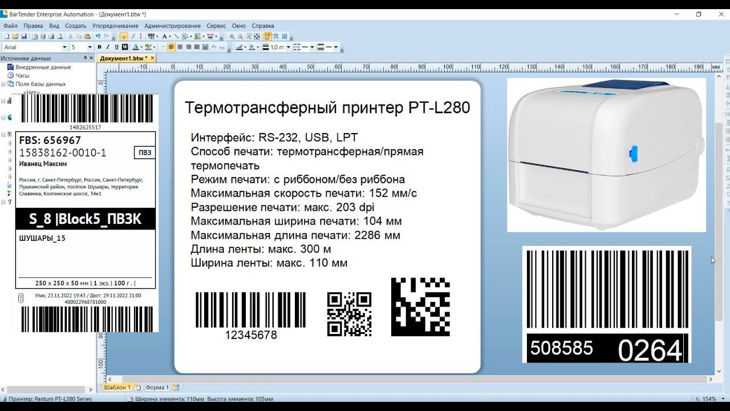Select the Text creation tool

(x=164, y=36)
